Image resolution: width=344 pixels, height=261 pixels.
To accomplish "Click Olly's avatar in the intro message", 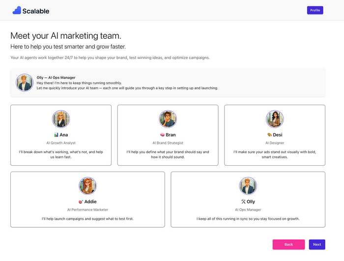I will pyautogui.click(x=25, y=82).
